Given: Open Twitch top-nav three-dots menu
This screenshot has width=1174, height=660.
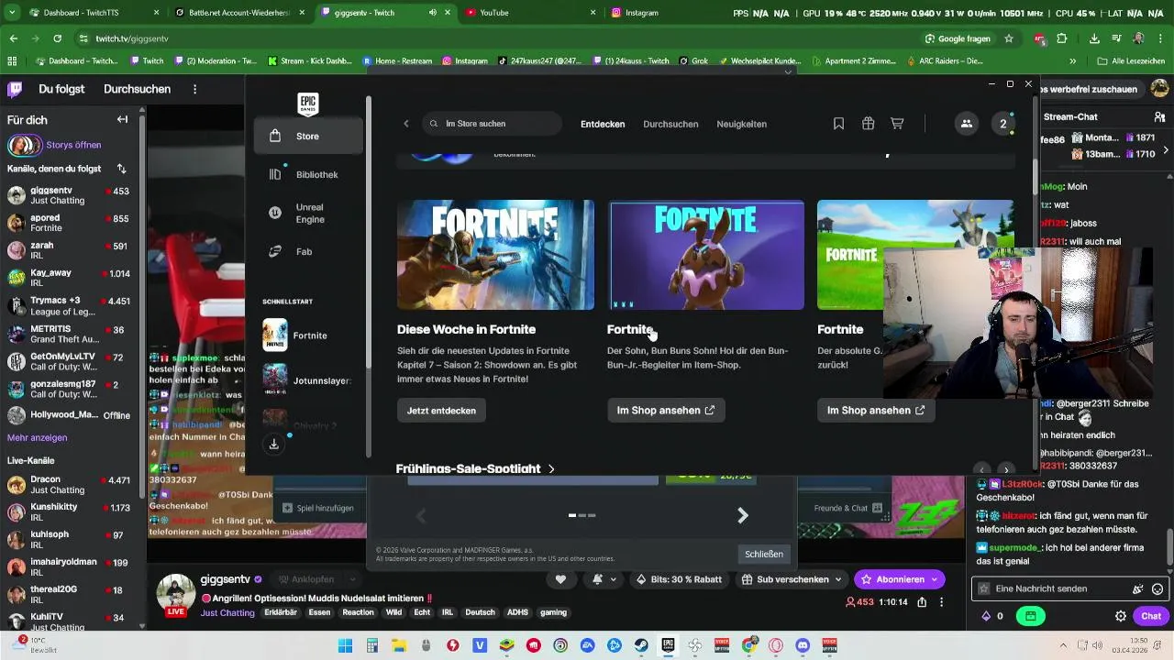Looking at the screenshot, I should click(x=194, y=89).
